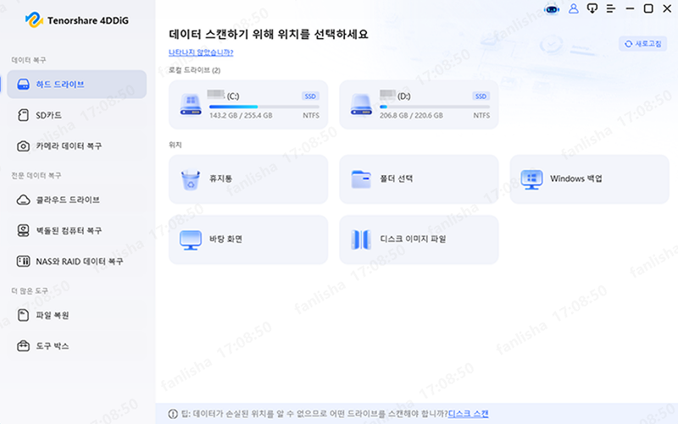Choose the 폴더 선택 location
The height and width of the screenshot is (424, 678).
point(419,179)
